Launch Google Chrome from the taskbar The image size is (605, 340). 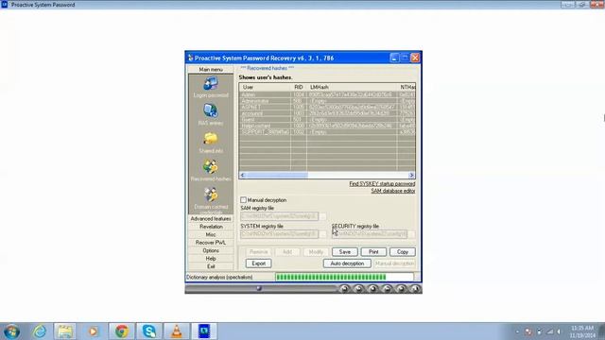pos(121,331)
